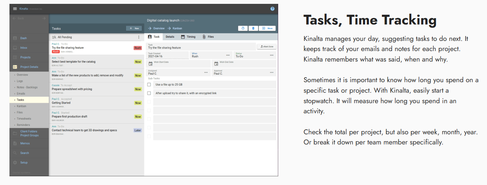Click the clipboard icon on Task tab

pyautogui.click(x=150, y=37)
